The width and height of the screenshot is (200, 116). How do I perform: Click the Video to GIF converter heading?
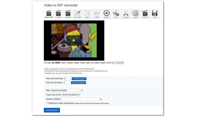(61, 5)
